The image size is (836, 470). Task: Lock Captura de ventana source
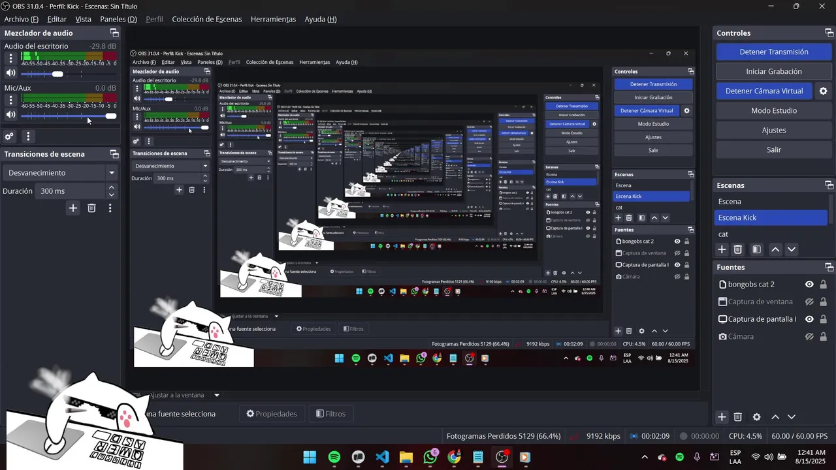[x=823, y=302]
